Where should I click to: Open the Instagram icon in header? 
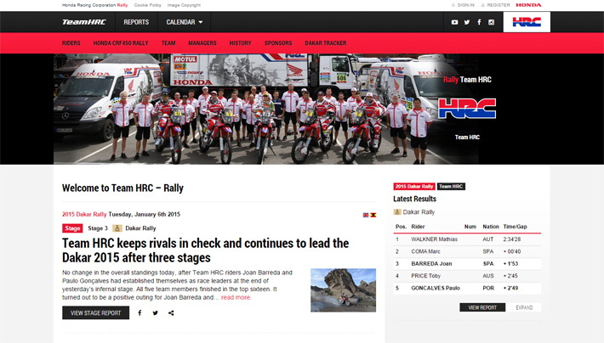[491, 22]
